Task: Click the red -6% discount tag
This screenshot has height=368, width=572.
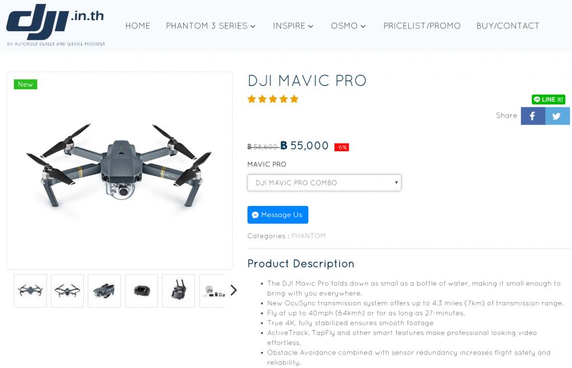Action: [342, 147]
